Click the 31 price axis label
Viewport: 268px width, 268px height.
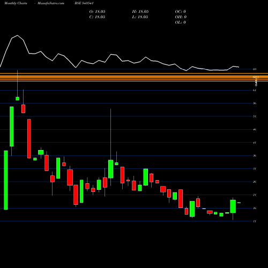coord(255,169)
